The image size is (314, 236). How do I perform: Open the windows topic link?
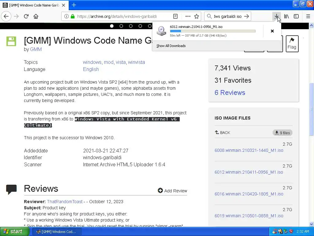click(x=92, y=62)
